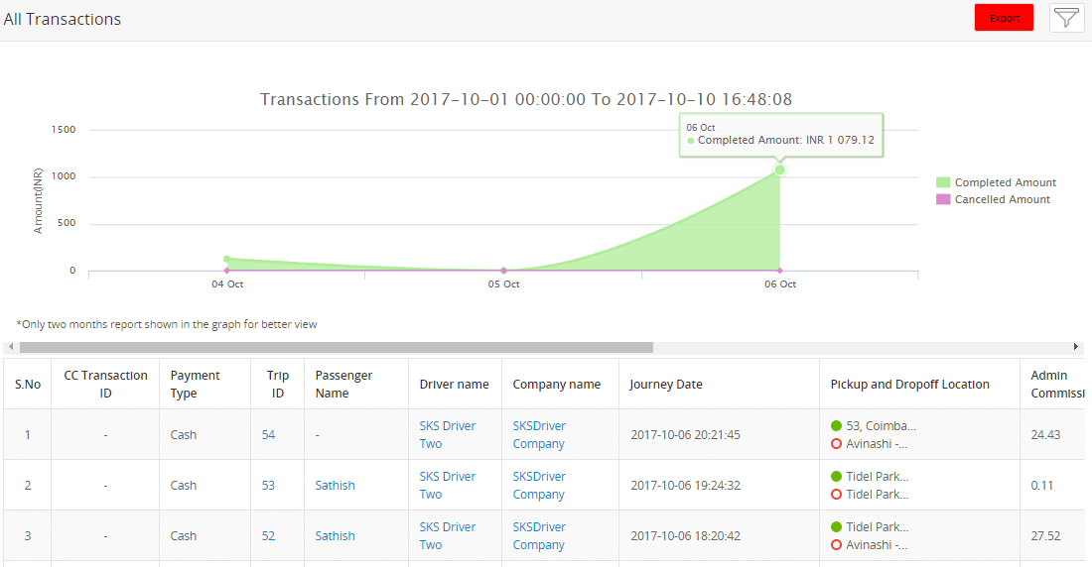Click admin commission value 24.43
1092x567 pixels.
1045,435
